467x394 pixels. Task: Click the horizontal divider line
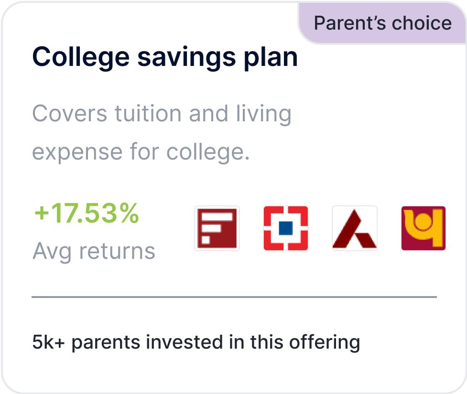tap(233, 296)
